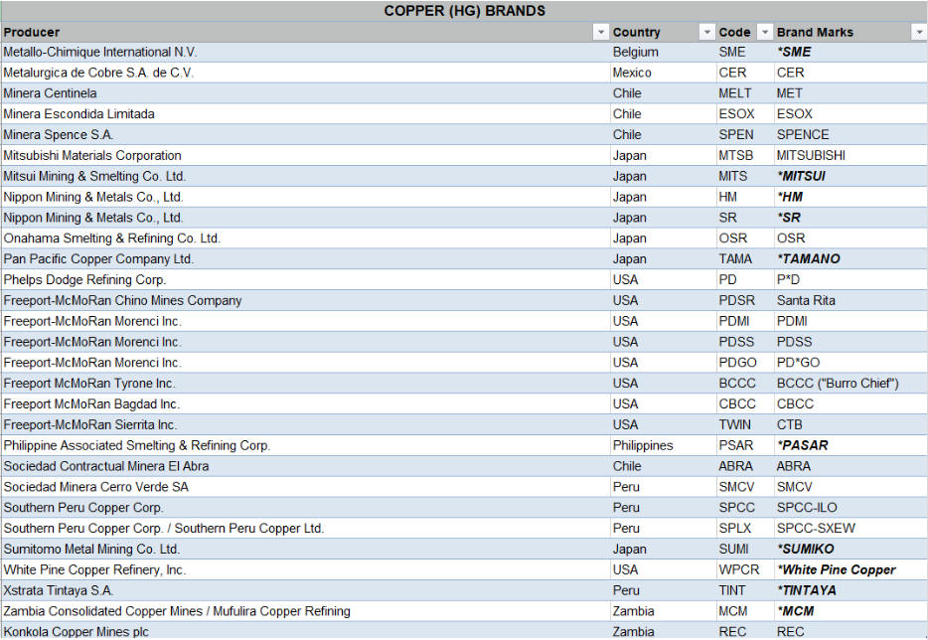Select the Brand Marks header cell
The image size is (928, 640).
click(851, 32)
